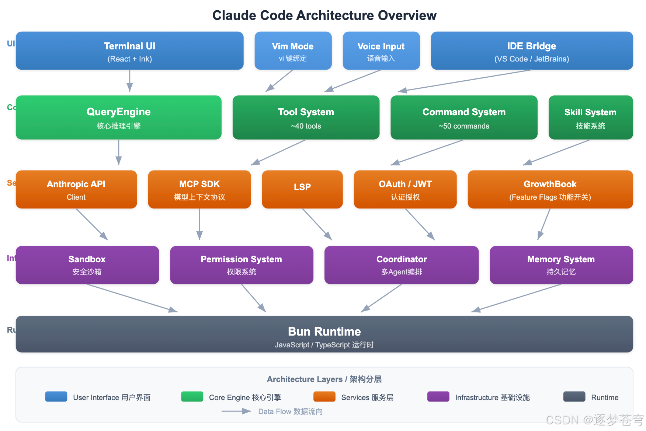The height and width of the screenshot is (431, 646).
Task: Click the Terminal UI box
Action: [129, 51]
